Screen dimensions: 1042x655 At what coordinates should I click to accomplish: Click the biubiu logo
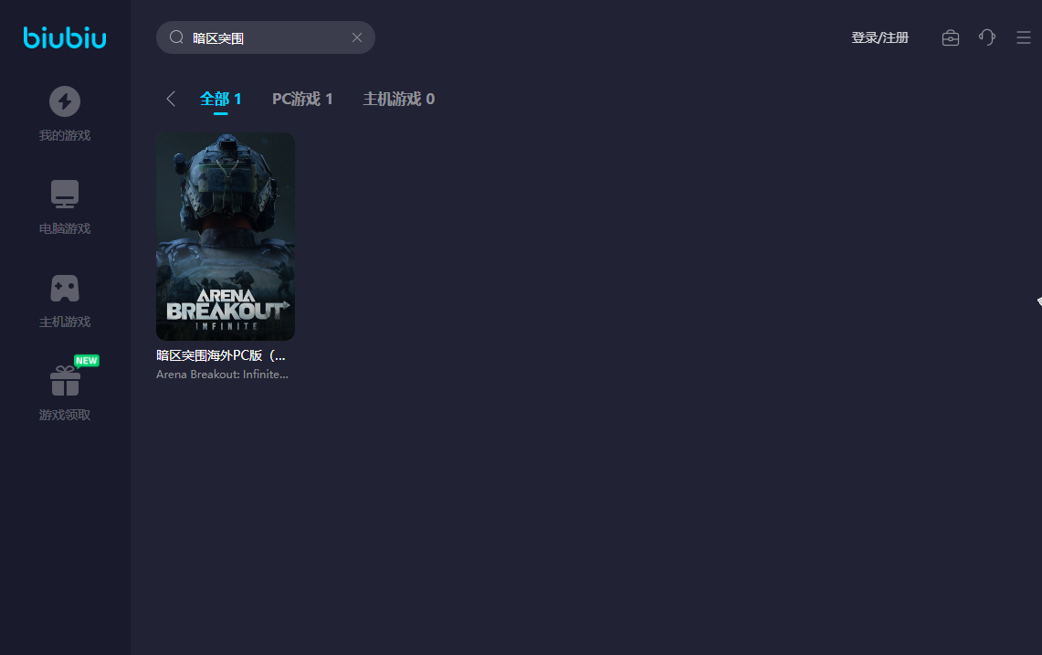pyautogui.click(x=65, y=37)
